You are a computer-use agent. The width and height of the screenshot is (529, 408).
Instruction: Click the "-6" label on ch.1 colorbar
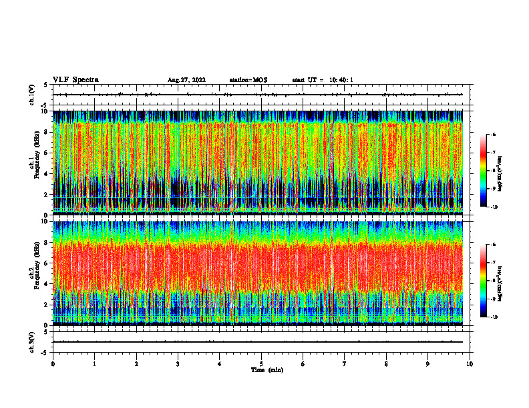click(494, 134)
